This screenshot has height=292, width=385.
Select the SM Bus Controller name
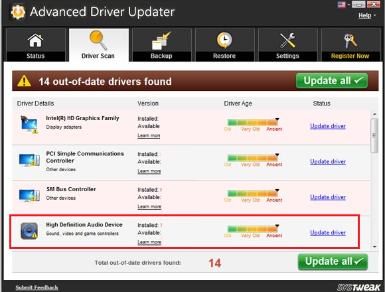pos(71,189)
